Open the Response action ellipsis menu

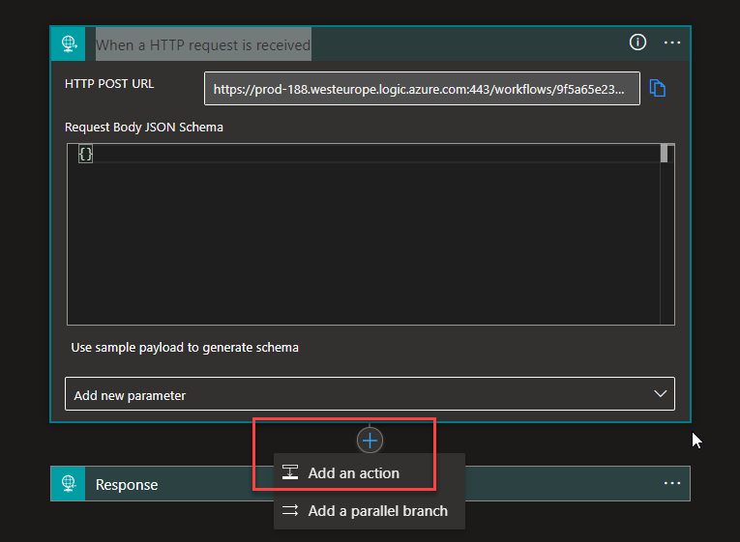click(672, 483)
